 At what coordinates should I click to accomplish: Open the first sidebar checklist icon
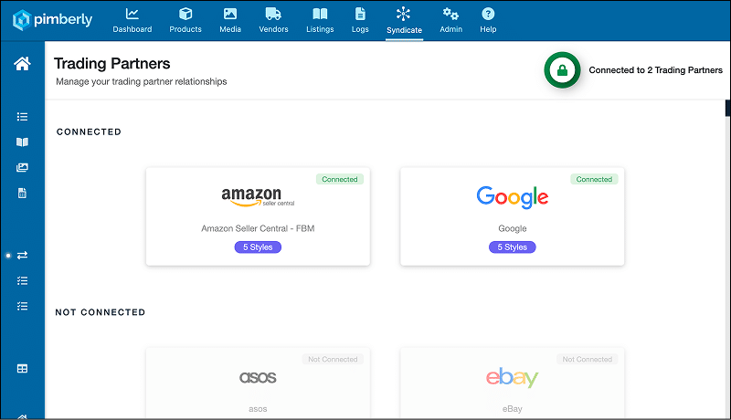click(22, 281)
